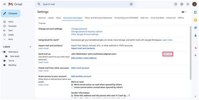Switch to the Inbox settings tab

59,18
